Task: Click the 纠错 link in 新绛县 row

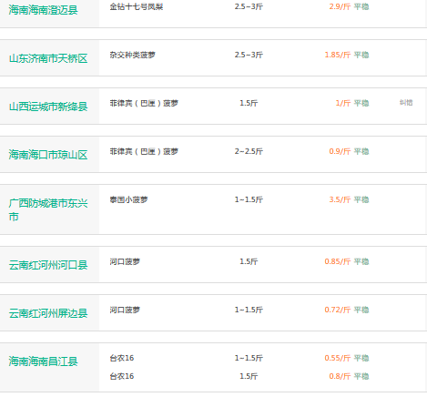Action: coord(406,103)
